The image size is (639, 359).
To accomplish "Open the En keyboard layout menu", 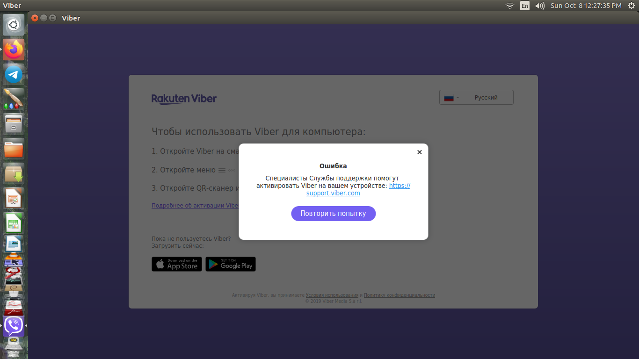I will (525, 6).
